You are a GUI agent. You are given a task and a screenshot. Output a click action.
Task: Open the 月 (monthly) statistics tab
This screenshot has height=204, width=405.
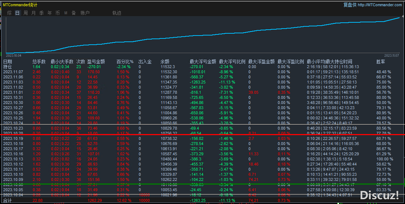(x=34, y=13)
